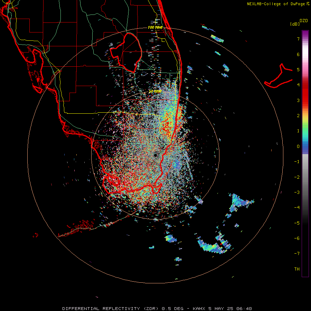Click the scale value -7 on legend
The height and width of the screenshot is (311, 311).
(297, 254)
